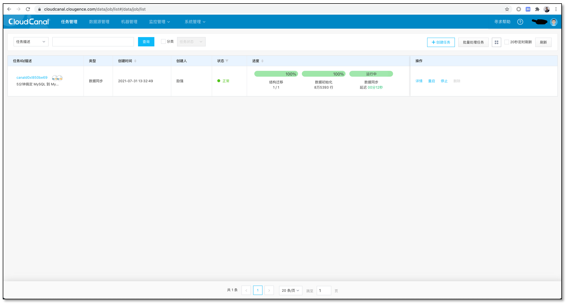Open browser extensions puzzle icon
Viewport: 569px width, 307px height.
pyautogui.click(x=537, y=9)
